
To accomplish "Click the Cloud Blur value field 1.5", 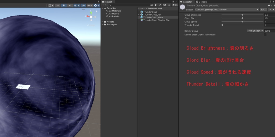I will [270, 18].
